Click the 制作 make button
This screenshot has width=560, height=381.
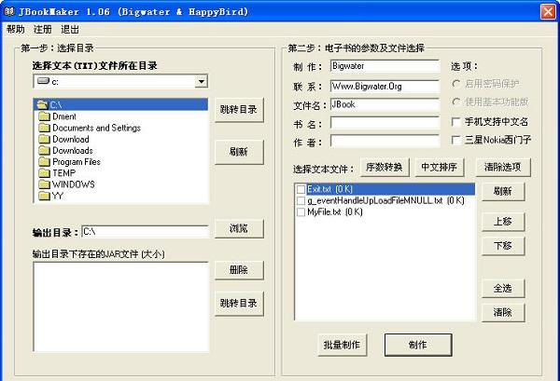click(418, 345)
